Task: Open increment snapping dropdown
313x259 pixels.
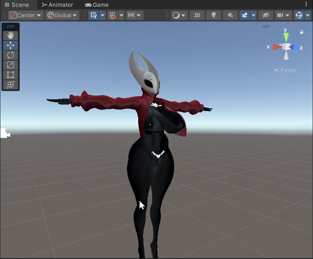Action: point(134,15)
